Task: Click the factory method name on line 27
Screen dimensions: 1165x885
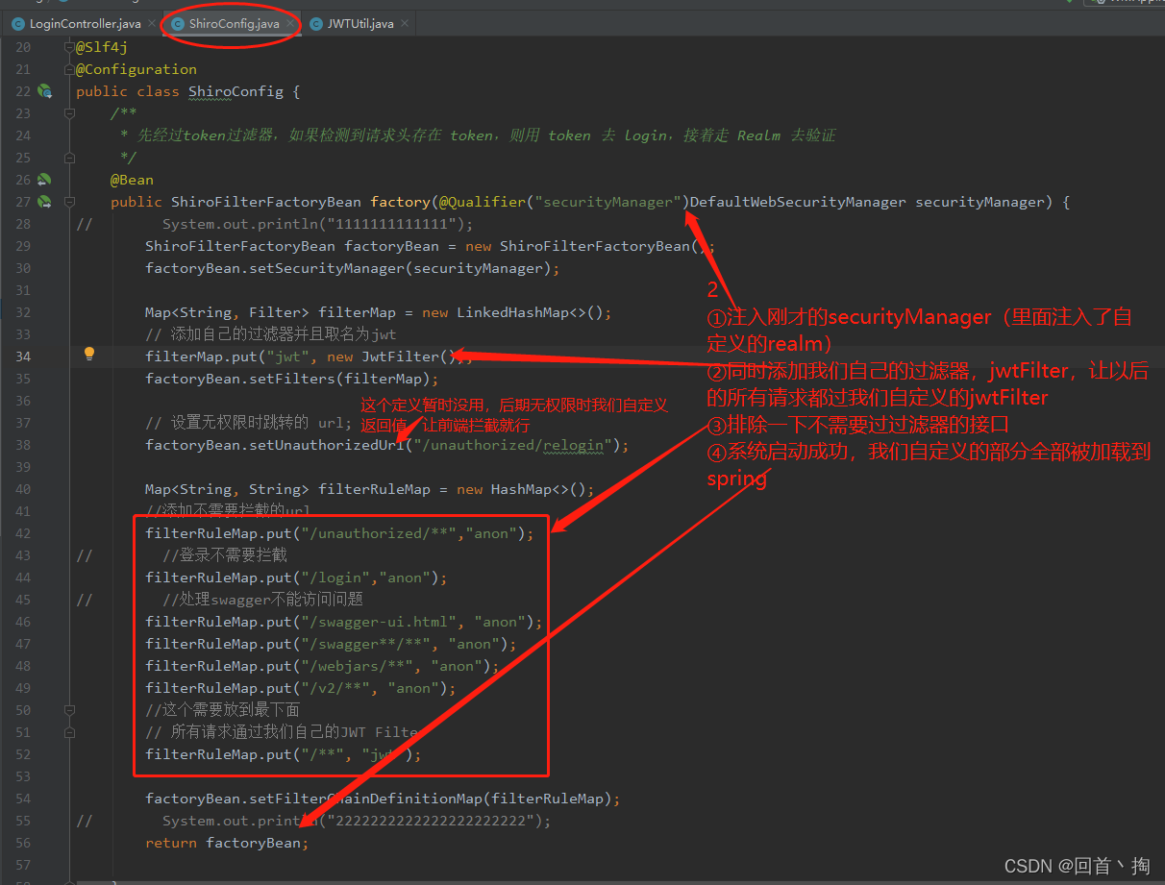Action: (400, 202)
